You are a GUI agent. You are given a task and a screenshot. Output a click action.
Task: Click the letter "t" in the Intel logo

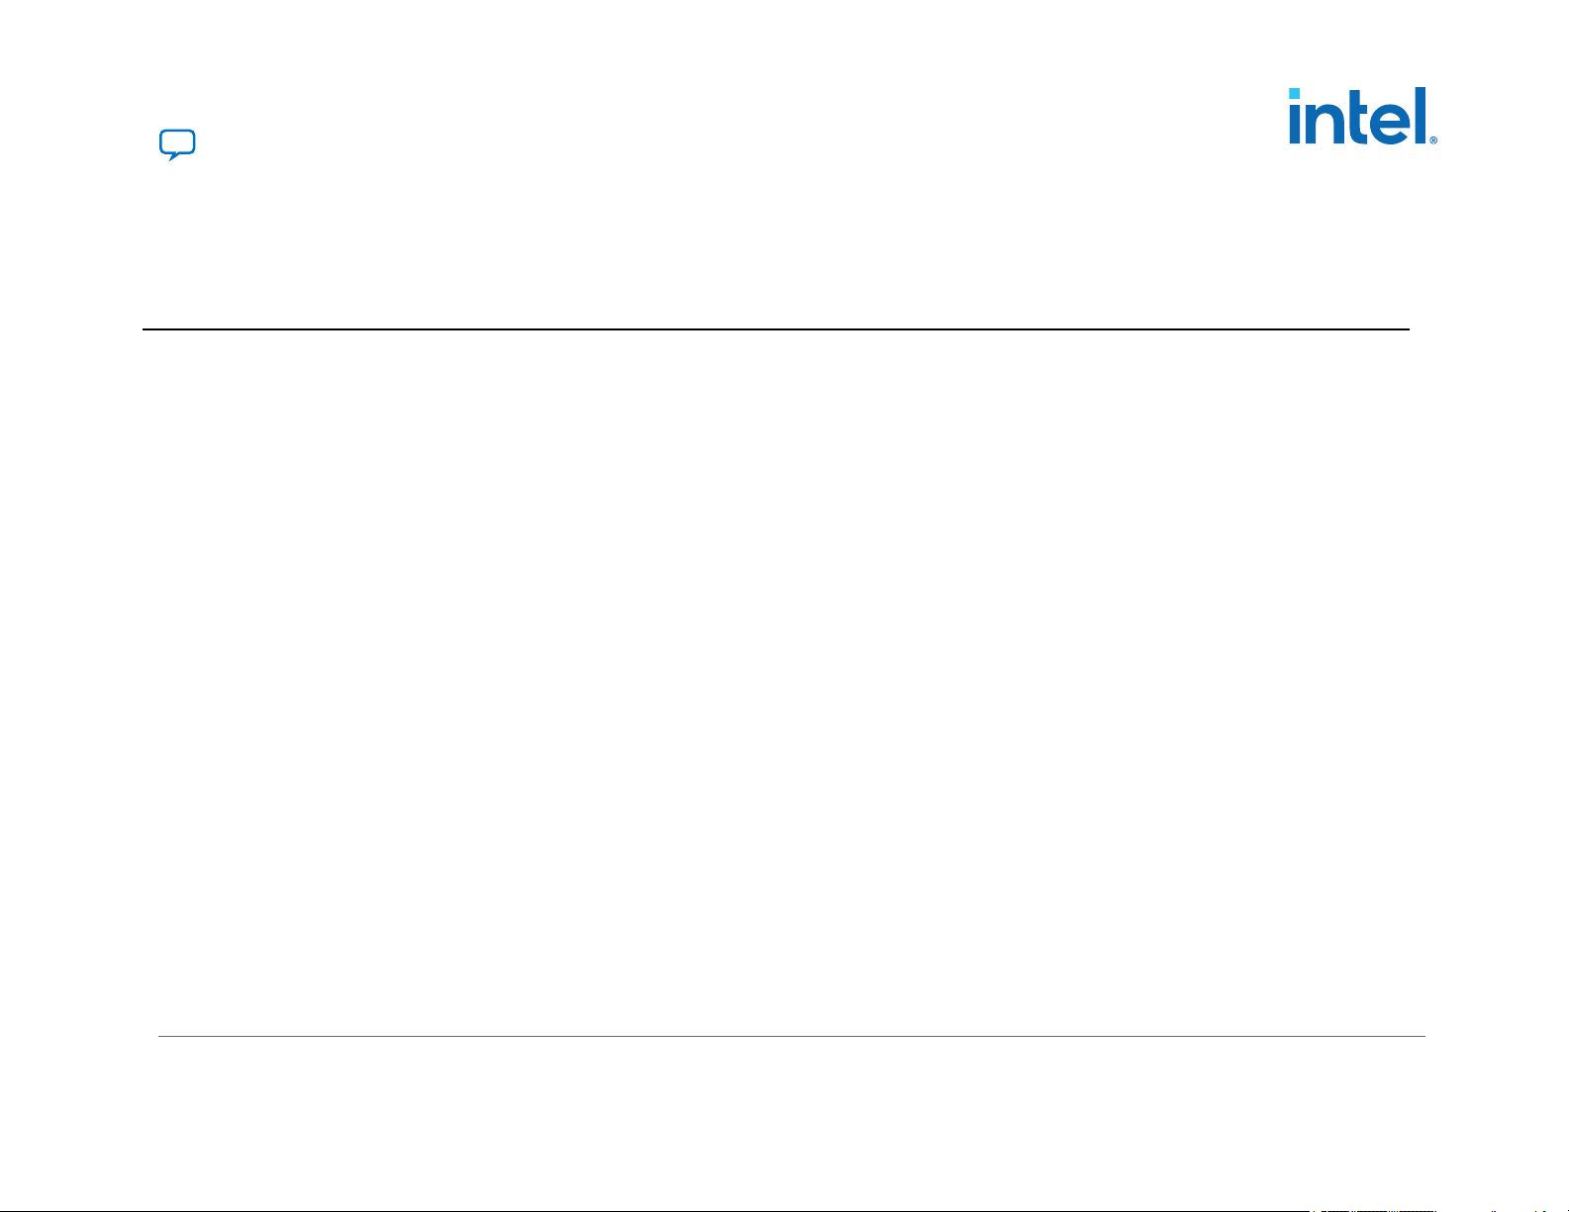[1353, 119]
